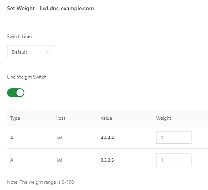This screenshot has height=190, width=208.
Task: Click the Set Weight dialog title
Action: tap(50, 9)
